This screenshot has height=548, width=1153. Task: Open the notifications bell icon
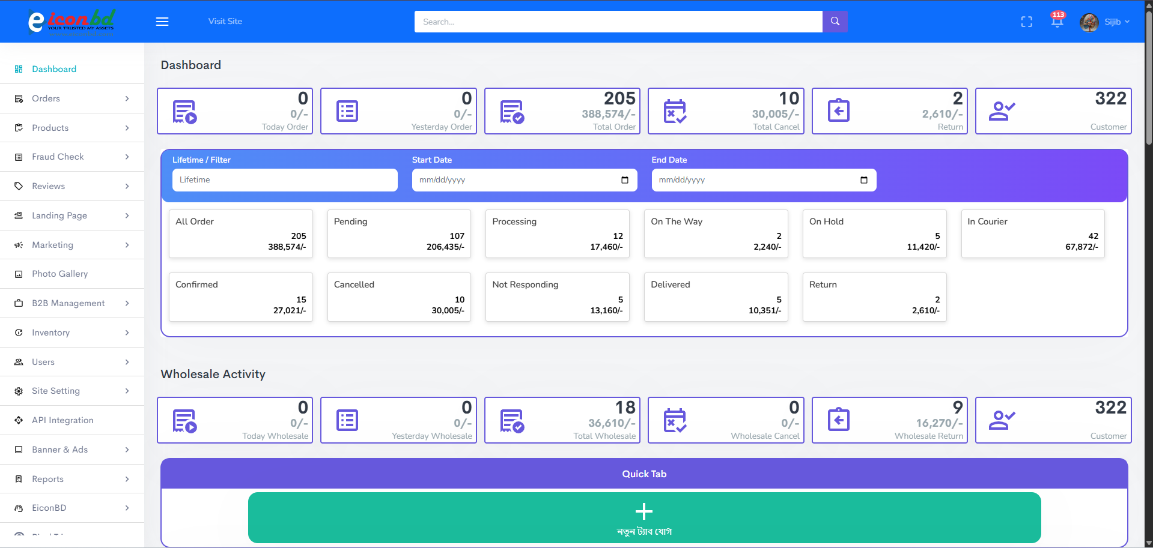click(1056, 22)
